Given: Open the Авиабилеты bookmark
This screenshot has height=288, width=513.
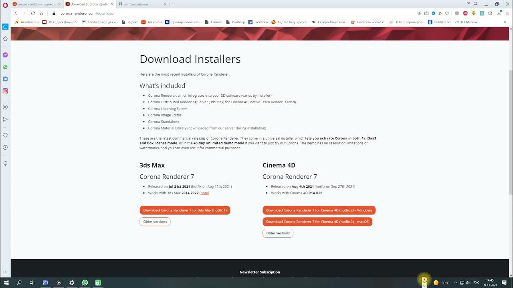Looking at the screenshot, I should coord(26,22).
